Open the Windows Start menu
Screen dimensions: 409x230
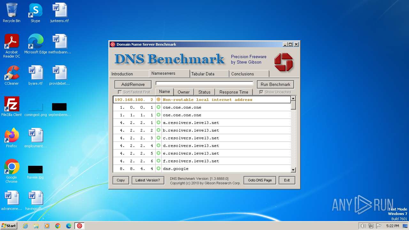(x=9, y=226)
